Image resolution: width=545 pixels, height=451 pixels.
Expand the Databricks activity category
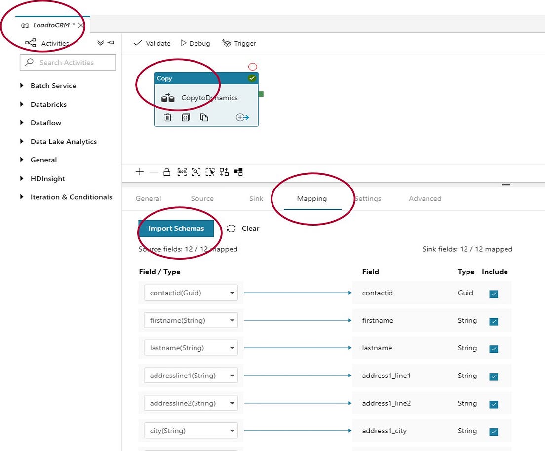click(49, 104)
